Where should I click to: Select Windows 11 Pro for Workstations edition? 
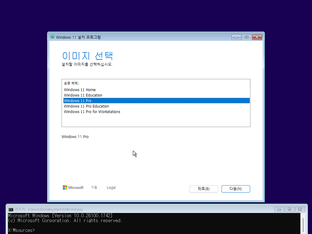coord(92,112)
